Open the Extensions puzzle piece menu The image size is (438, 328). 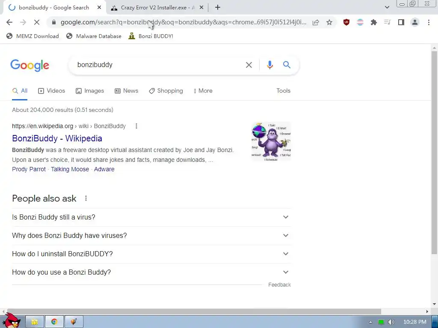click(373, 22)
